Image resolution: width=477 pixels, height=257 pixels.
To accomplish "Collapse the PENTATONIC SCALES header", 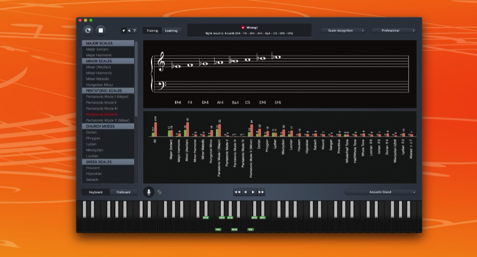I will point(108,91).
